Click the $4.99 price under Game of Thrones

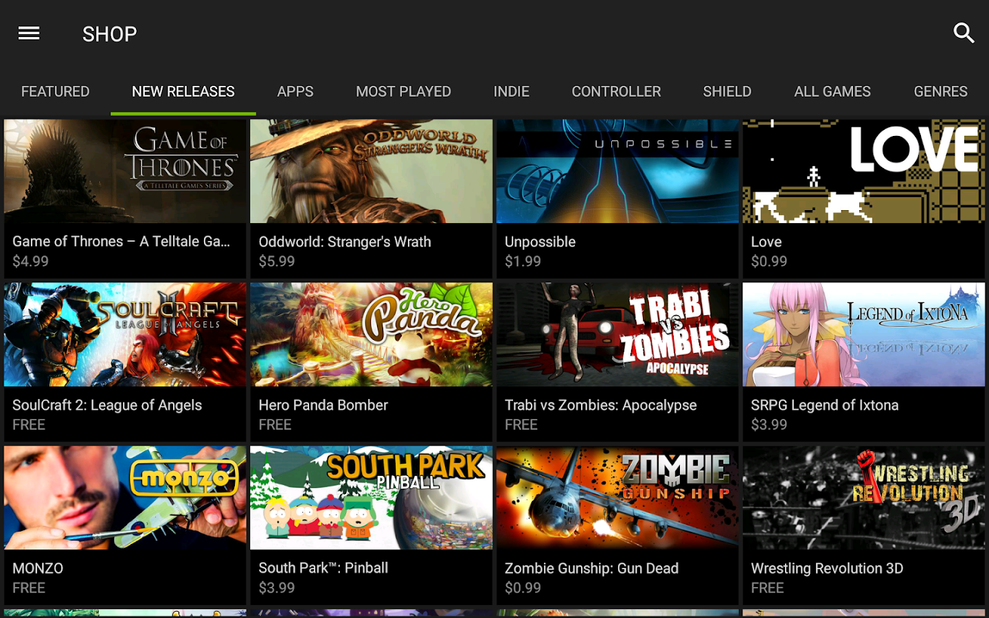point(31,261)
